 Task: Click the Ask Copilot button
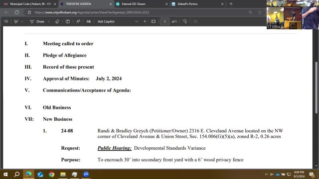106,21
